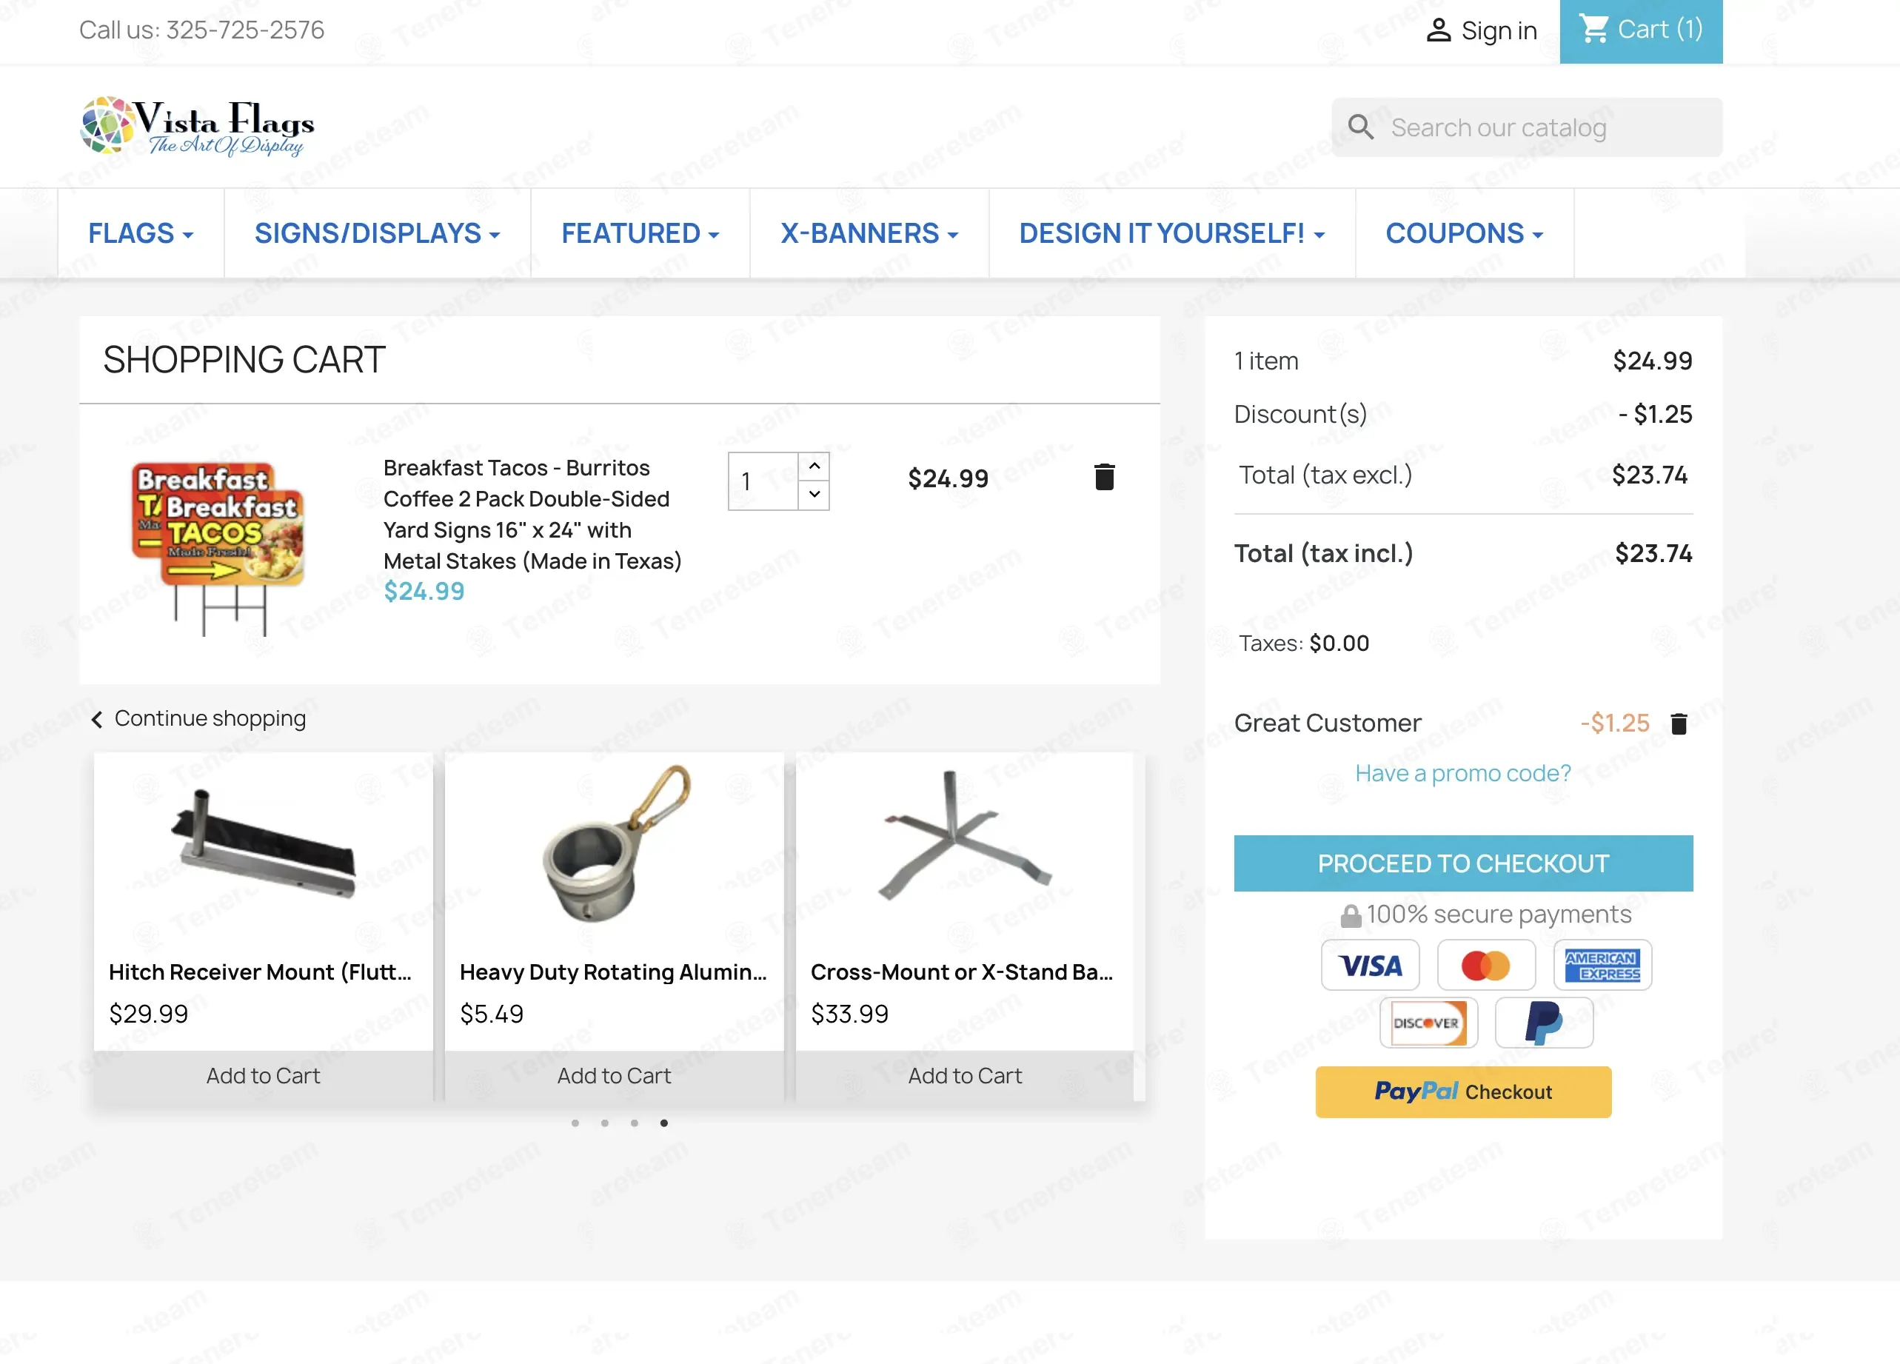The height and width of the screenshot is (1364, 1900).
Task: Click the Sign in person icon
Action: pos(1439,31)
